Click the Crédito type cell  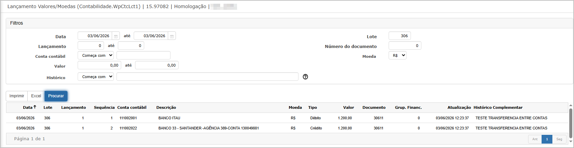click(x=316, y=128)
